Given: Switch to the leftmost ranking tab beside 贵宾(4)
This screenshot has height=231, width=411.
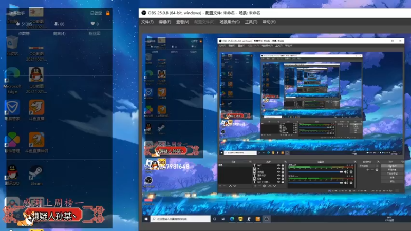Looking at the screenshot, I should pyautogui.click(x=24, y=33).
